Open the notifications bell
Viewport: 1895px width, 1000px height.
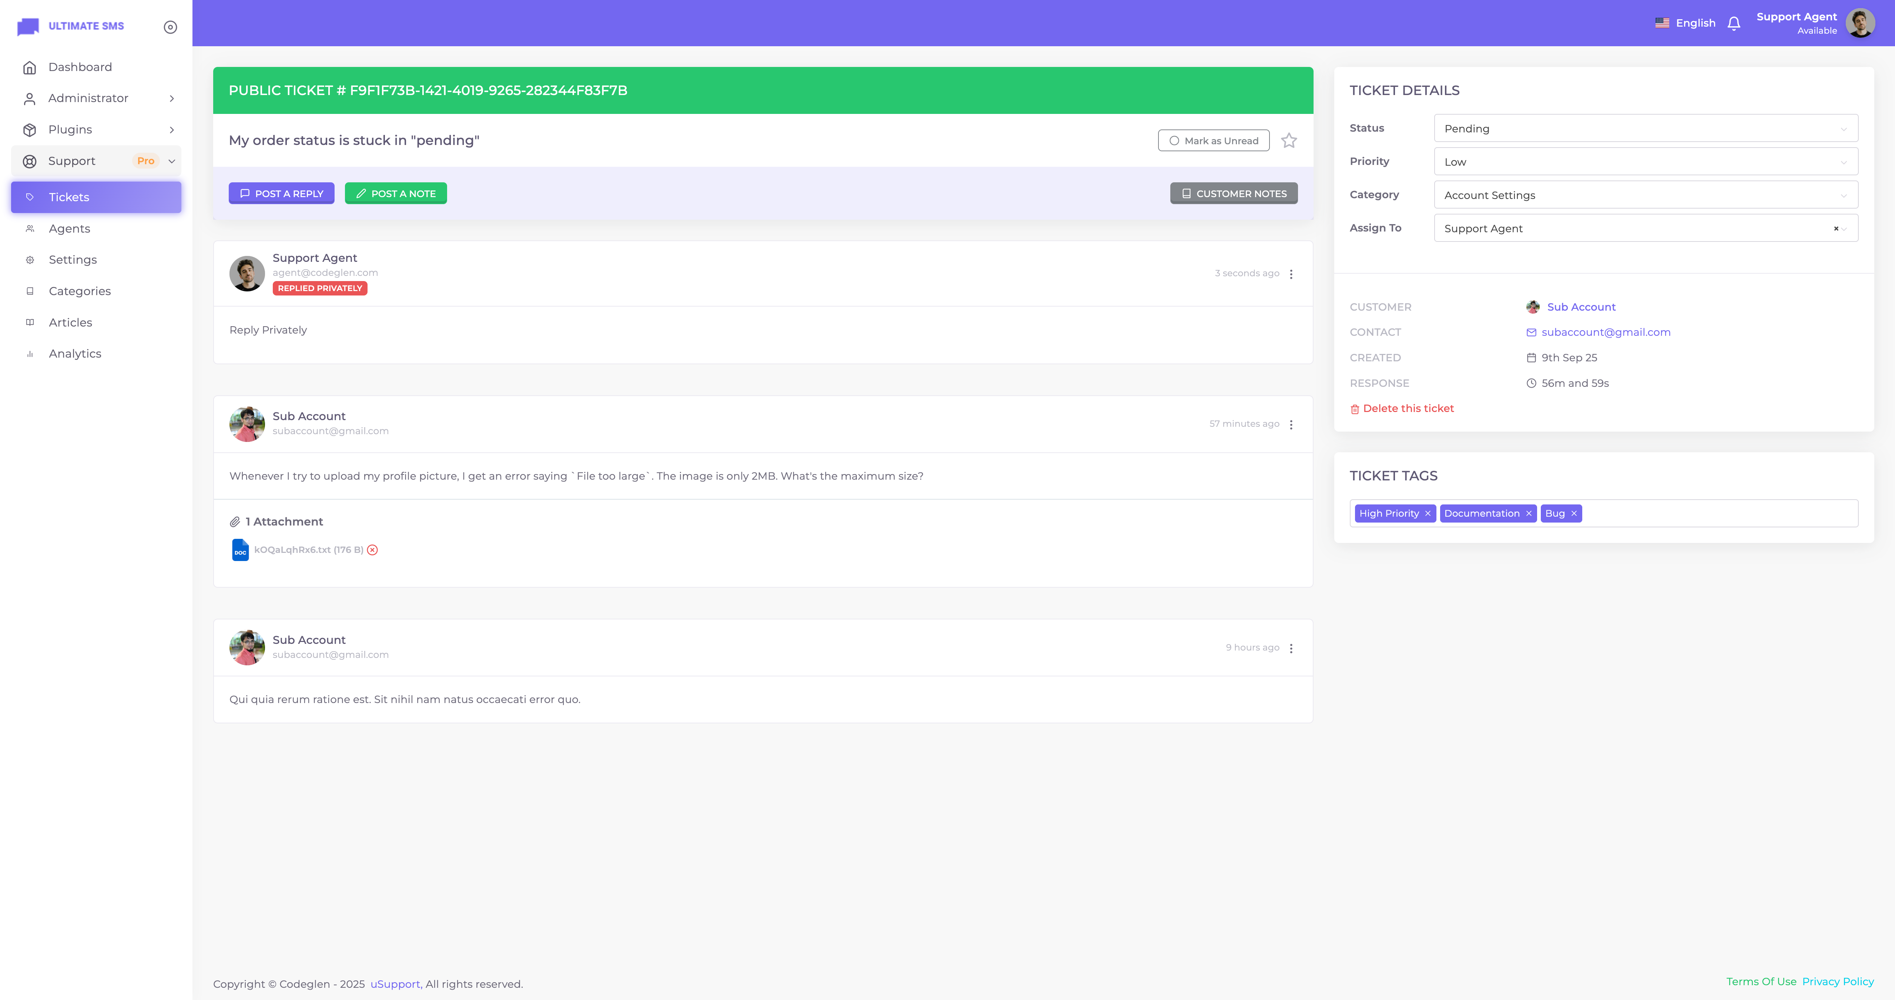tap(1734, 24)
